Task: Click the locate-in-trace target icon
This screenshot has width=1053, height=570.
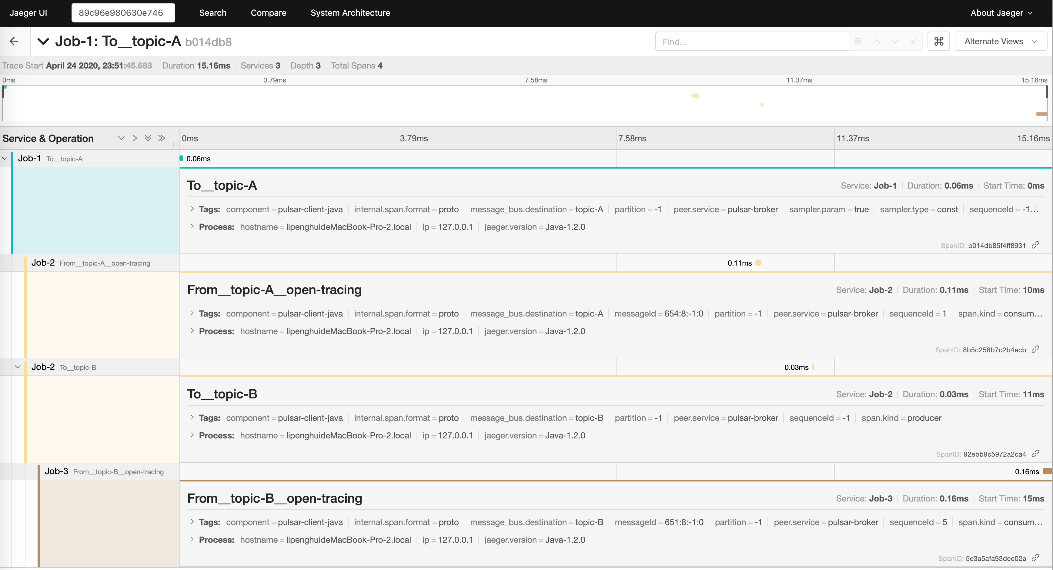Action: pyautogui.click(x=858, y=41)
